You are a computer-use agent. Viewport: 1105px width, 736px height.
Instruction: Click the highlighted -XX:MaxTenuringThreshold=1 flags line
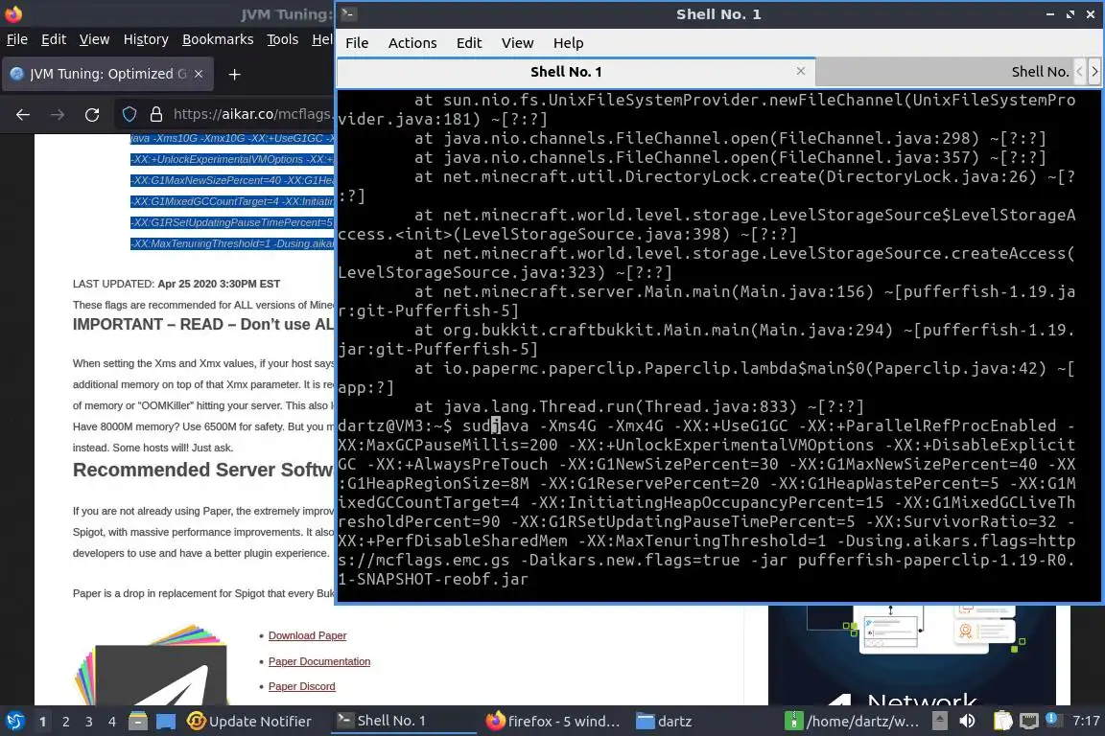pyautogui.click(x=232, y=243)
